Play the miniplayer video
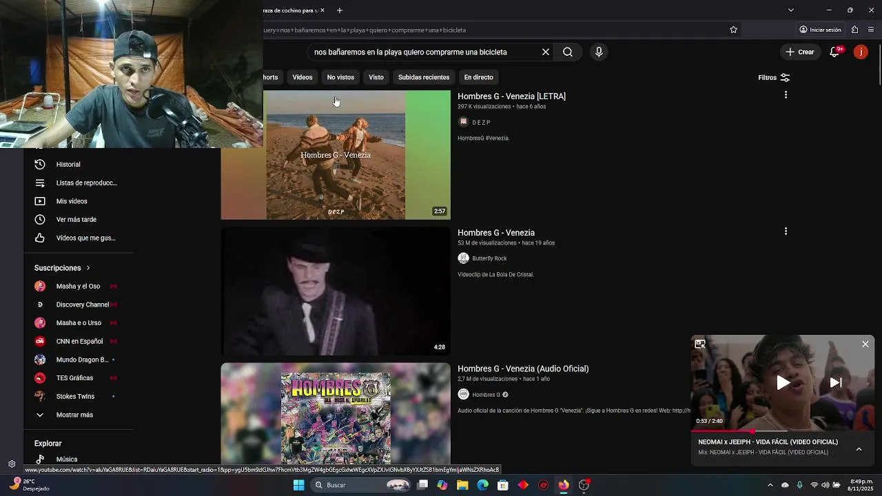 pyautogui.click(x=783, y=383)
